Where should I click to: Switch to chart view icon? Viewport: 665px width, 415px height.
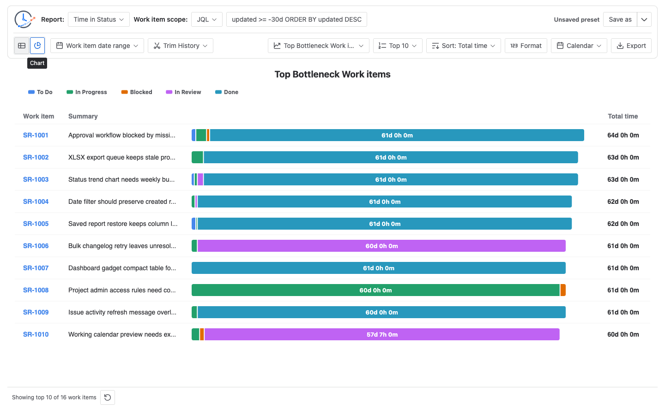[x=37, y=46]
